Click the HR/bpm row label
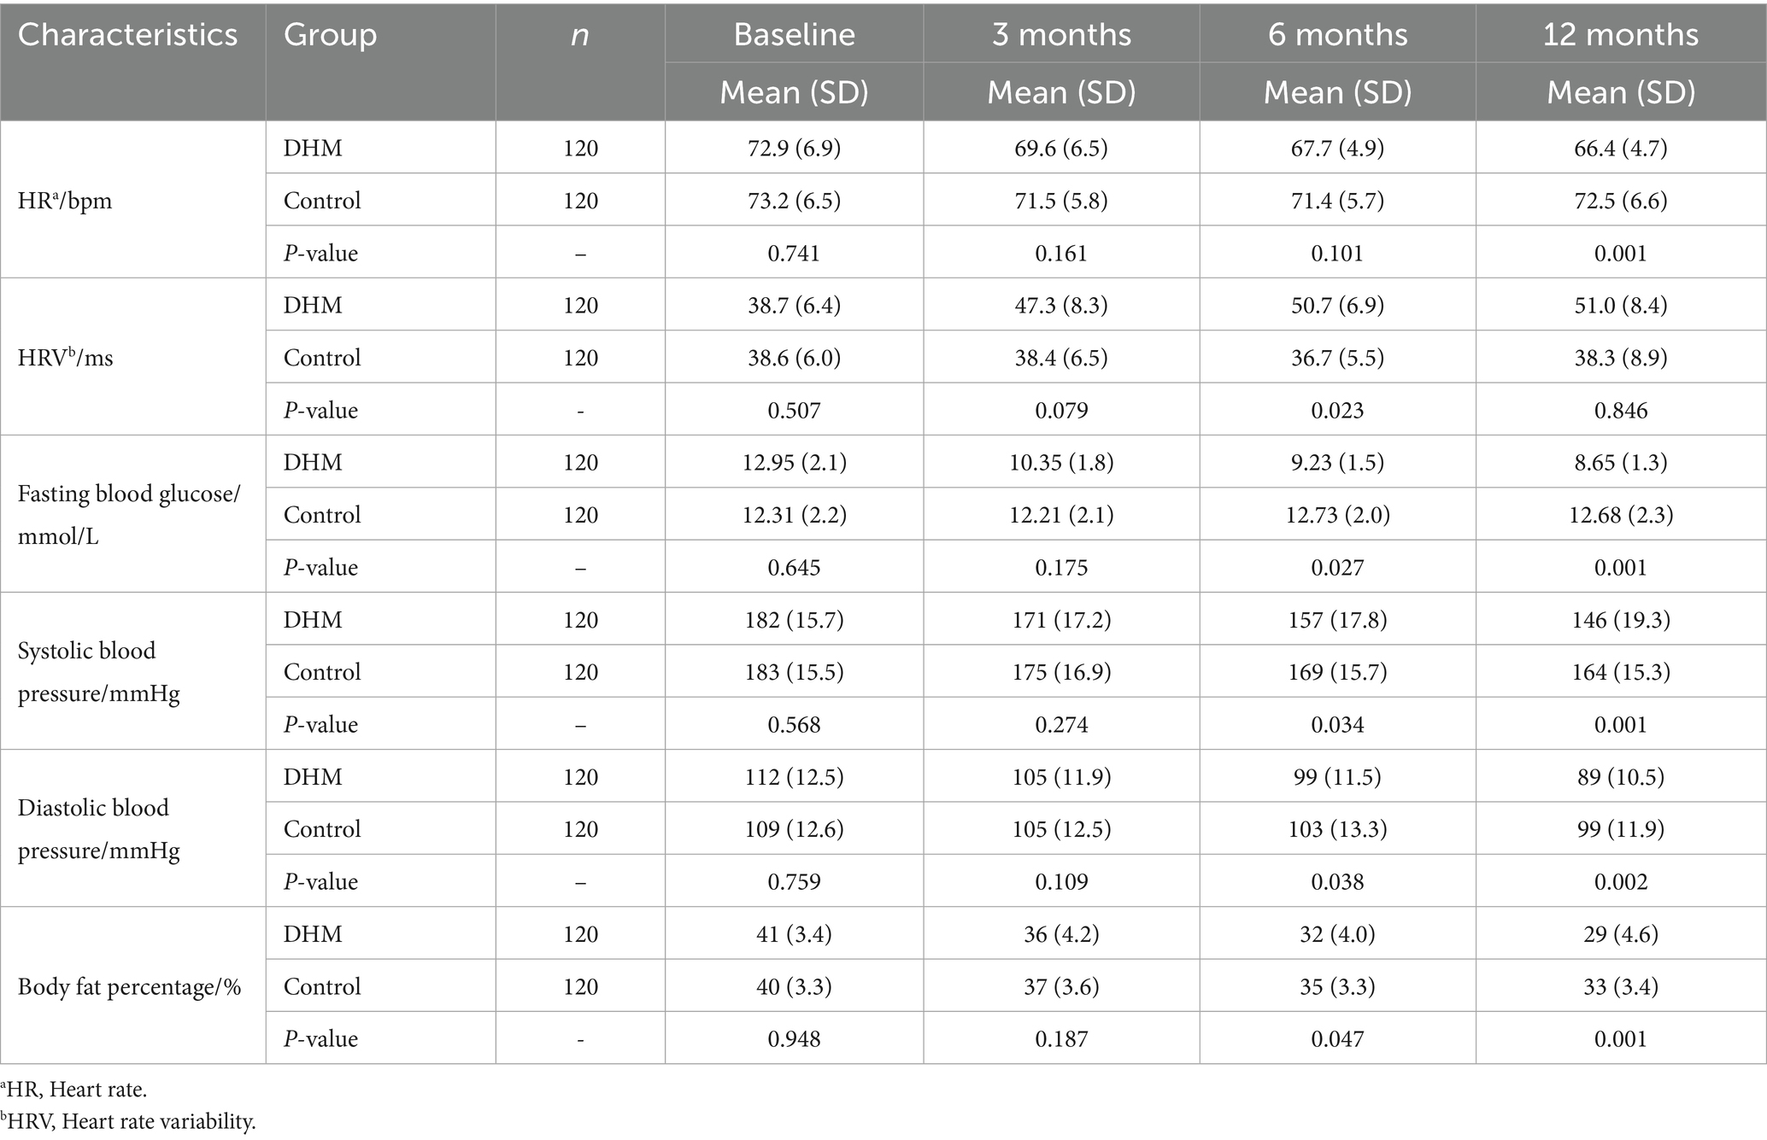This screenshot has height=1140, width=1767. coord(65,201)
